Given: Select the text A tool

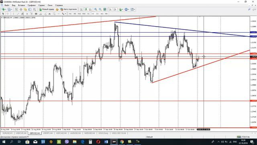Looking at the screenshot, I should tap(27, 14).
